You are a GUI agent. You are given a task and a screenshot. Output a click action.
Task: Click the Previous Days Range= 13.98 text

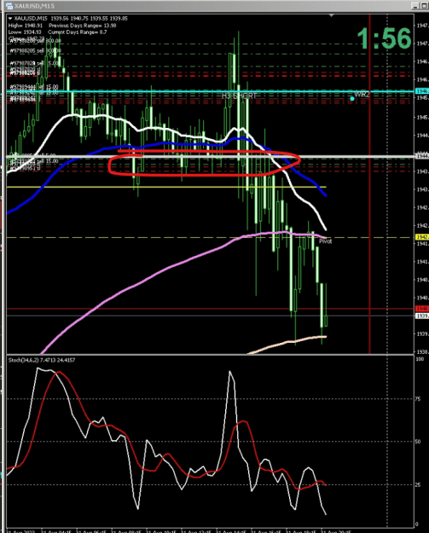tap(82, 26)
